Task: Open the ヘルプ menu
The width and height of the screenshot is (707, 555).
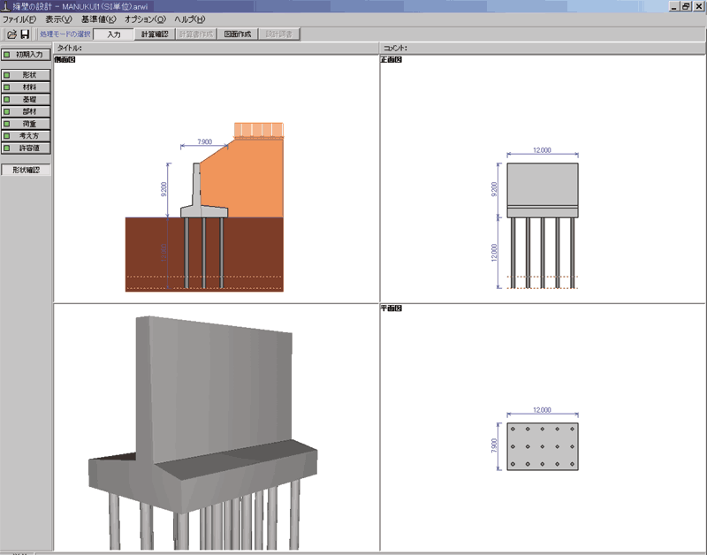Action: (190, 19)
